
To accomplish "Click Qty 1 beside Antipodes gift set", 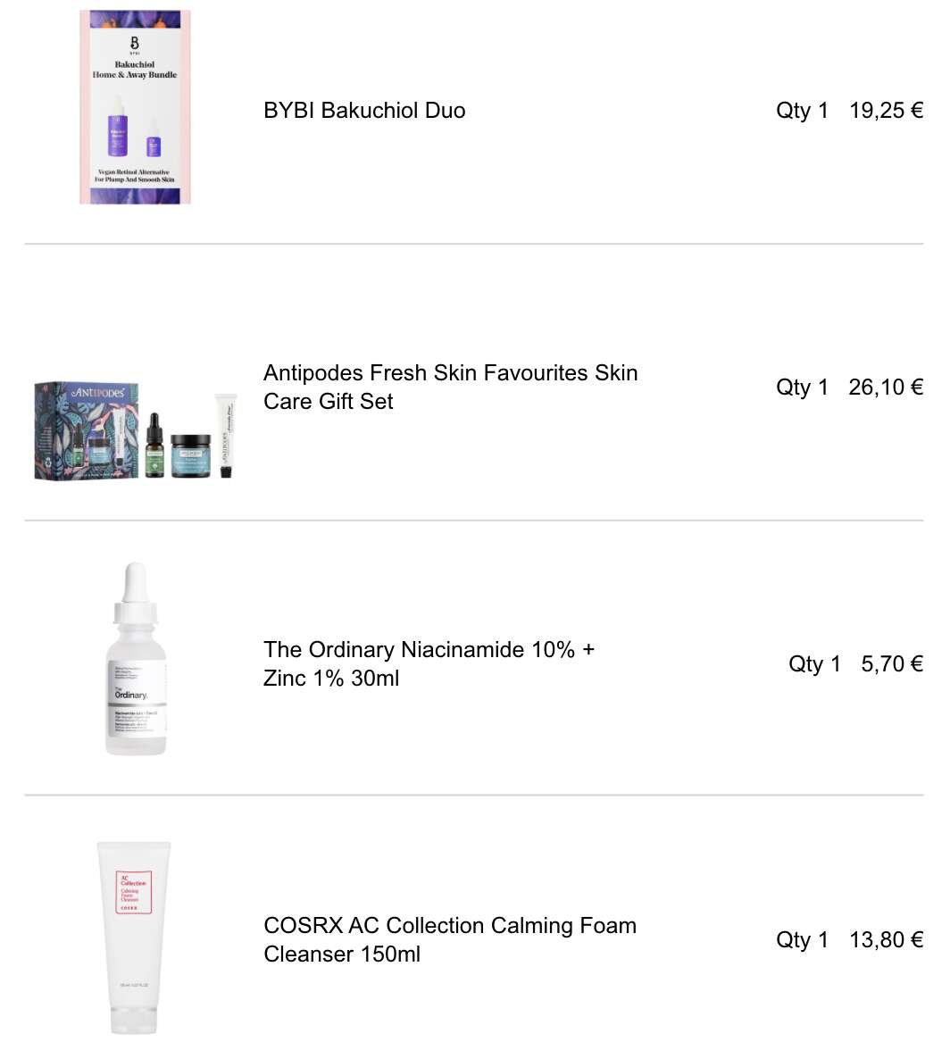I will coord(802,387).
